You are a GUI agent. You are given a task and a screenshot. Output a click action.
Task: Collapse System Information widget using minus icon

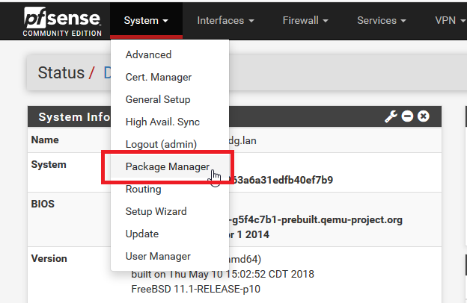[x=407, y=116]
